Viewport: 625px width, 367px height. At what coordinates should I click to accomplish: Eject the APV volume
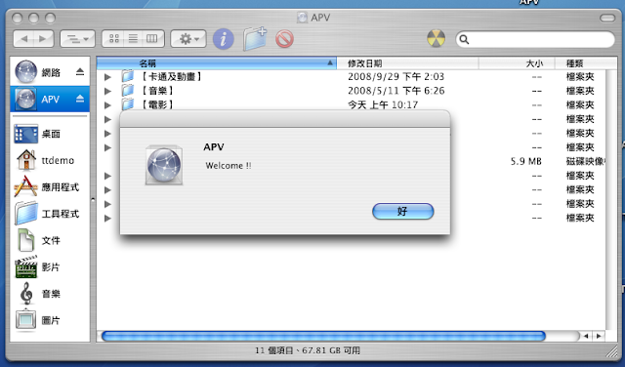[x=80, y=99]
